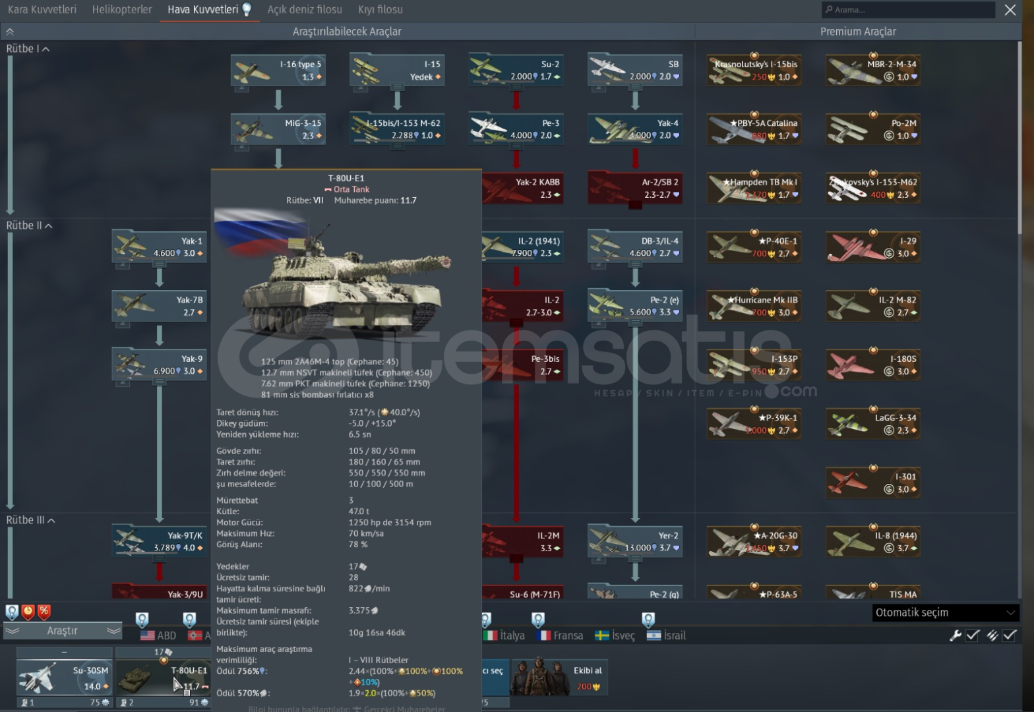Select premium P-40E-1 fighter
The height and width of the screenshot is (712, 1034).
[754, 247]
